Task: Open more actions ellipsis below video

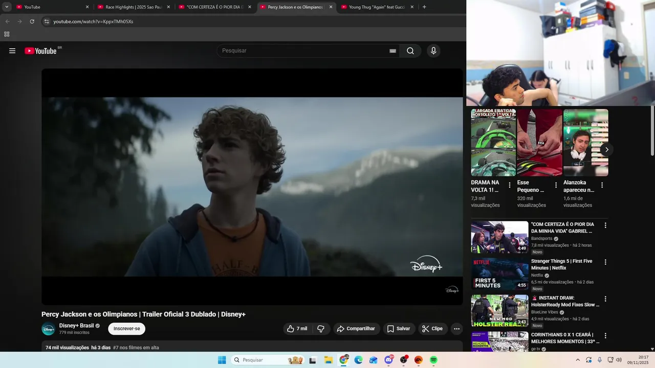Action: (457, 329)
